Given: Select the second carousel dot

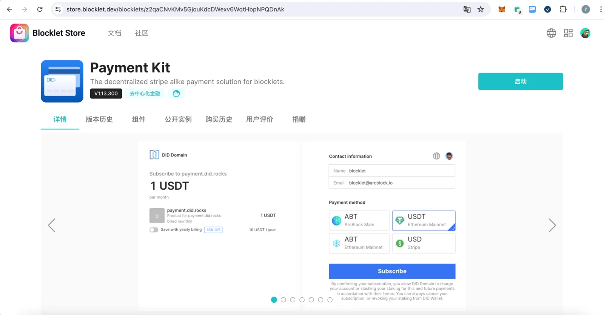Looking at the screenshot, I should point(283,300).
